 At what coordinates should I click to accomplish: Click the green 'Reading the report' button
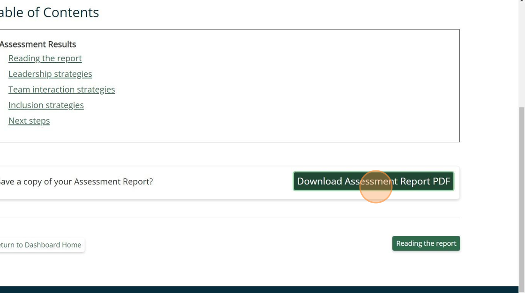click(426, 243)
